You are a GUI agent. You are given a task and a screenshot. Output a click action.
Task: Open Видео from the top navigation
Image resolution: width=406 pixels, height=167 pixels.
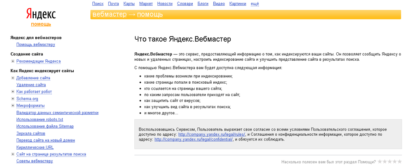[219, 4]
